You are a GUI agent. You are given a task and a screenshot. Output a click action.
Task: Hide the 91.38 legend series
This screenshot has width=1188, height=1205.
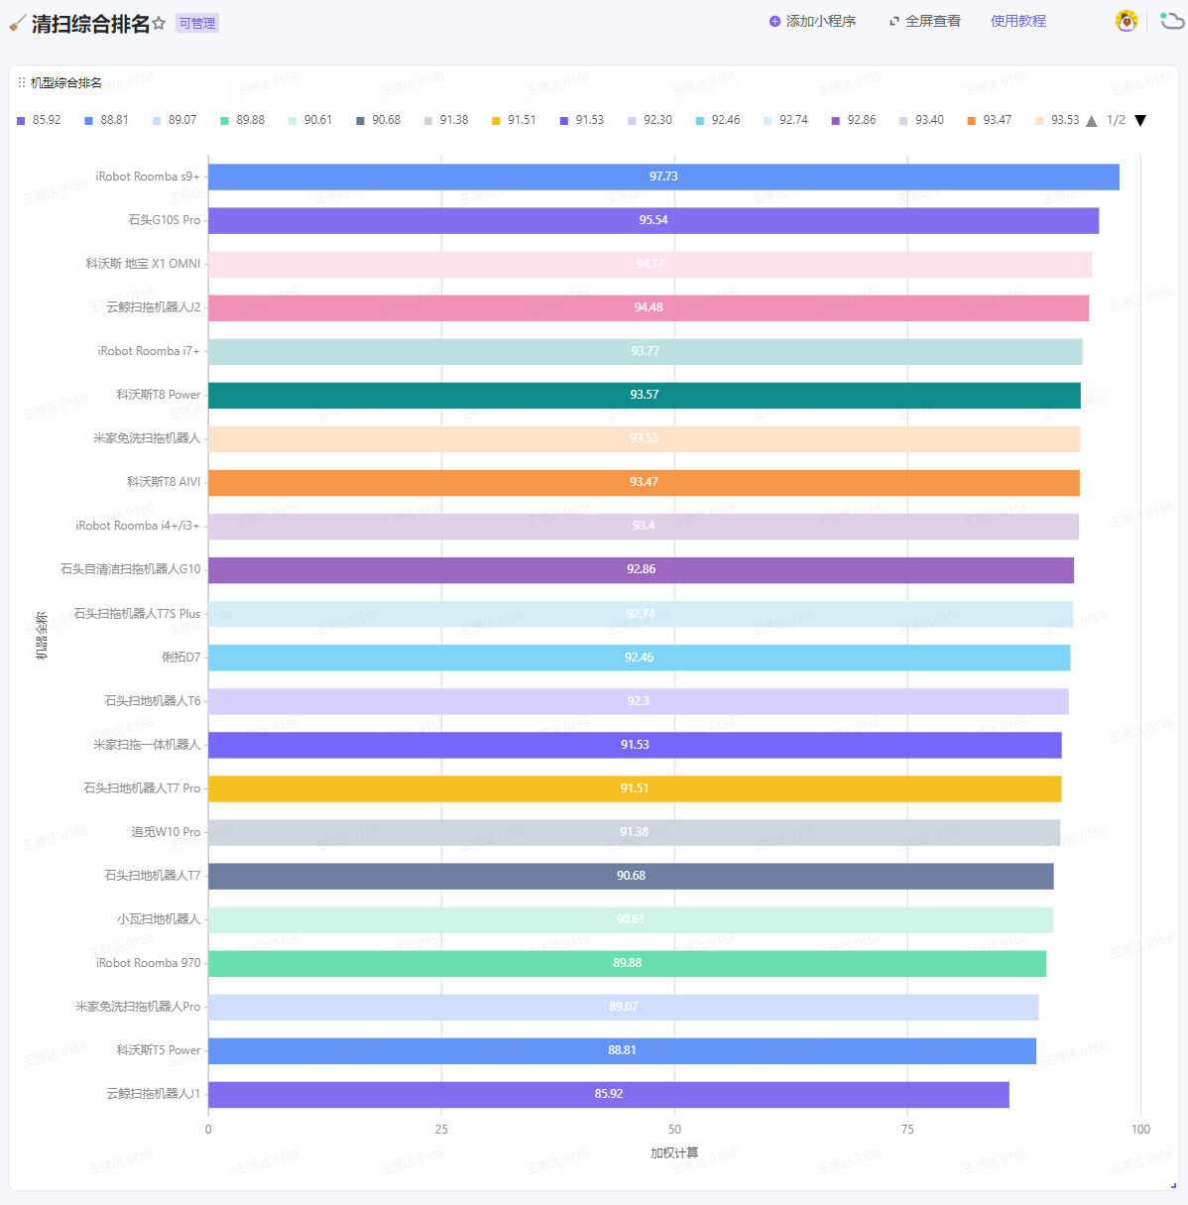pyautogui.click(x=446, y=120)
